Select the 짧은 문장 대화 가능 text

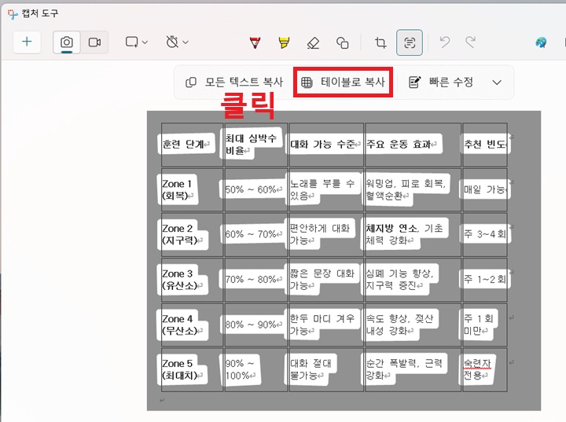point(322,280)
